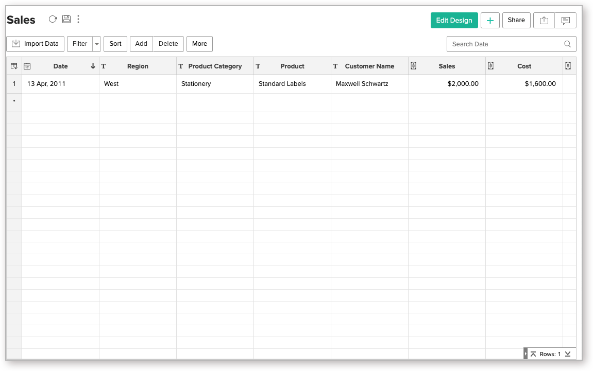Click the green plus create button
The width and height of the screenshot is (593, 371).
click(490, 21)
